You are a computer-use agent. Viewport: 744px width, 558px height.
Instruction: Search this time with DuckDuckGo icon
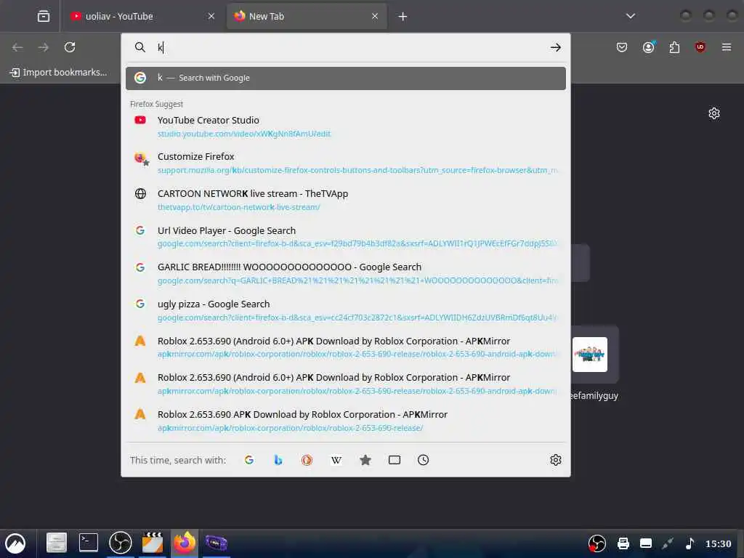coord(307,460)
